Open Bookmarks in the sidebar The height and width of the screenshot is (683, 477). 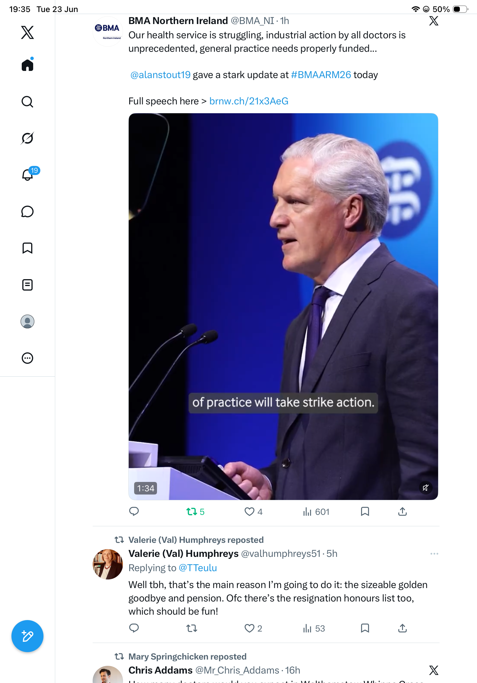(x=27, y=248)
